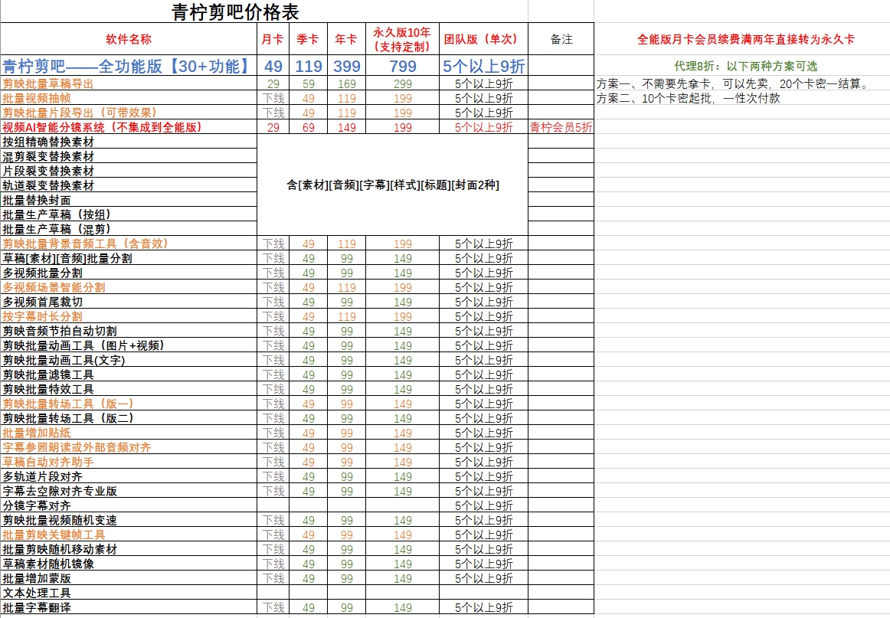Select the 永久版10年(支持定制) header cell
The width and height of the screenshot is (890, 618).
402,39
